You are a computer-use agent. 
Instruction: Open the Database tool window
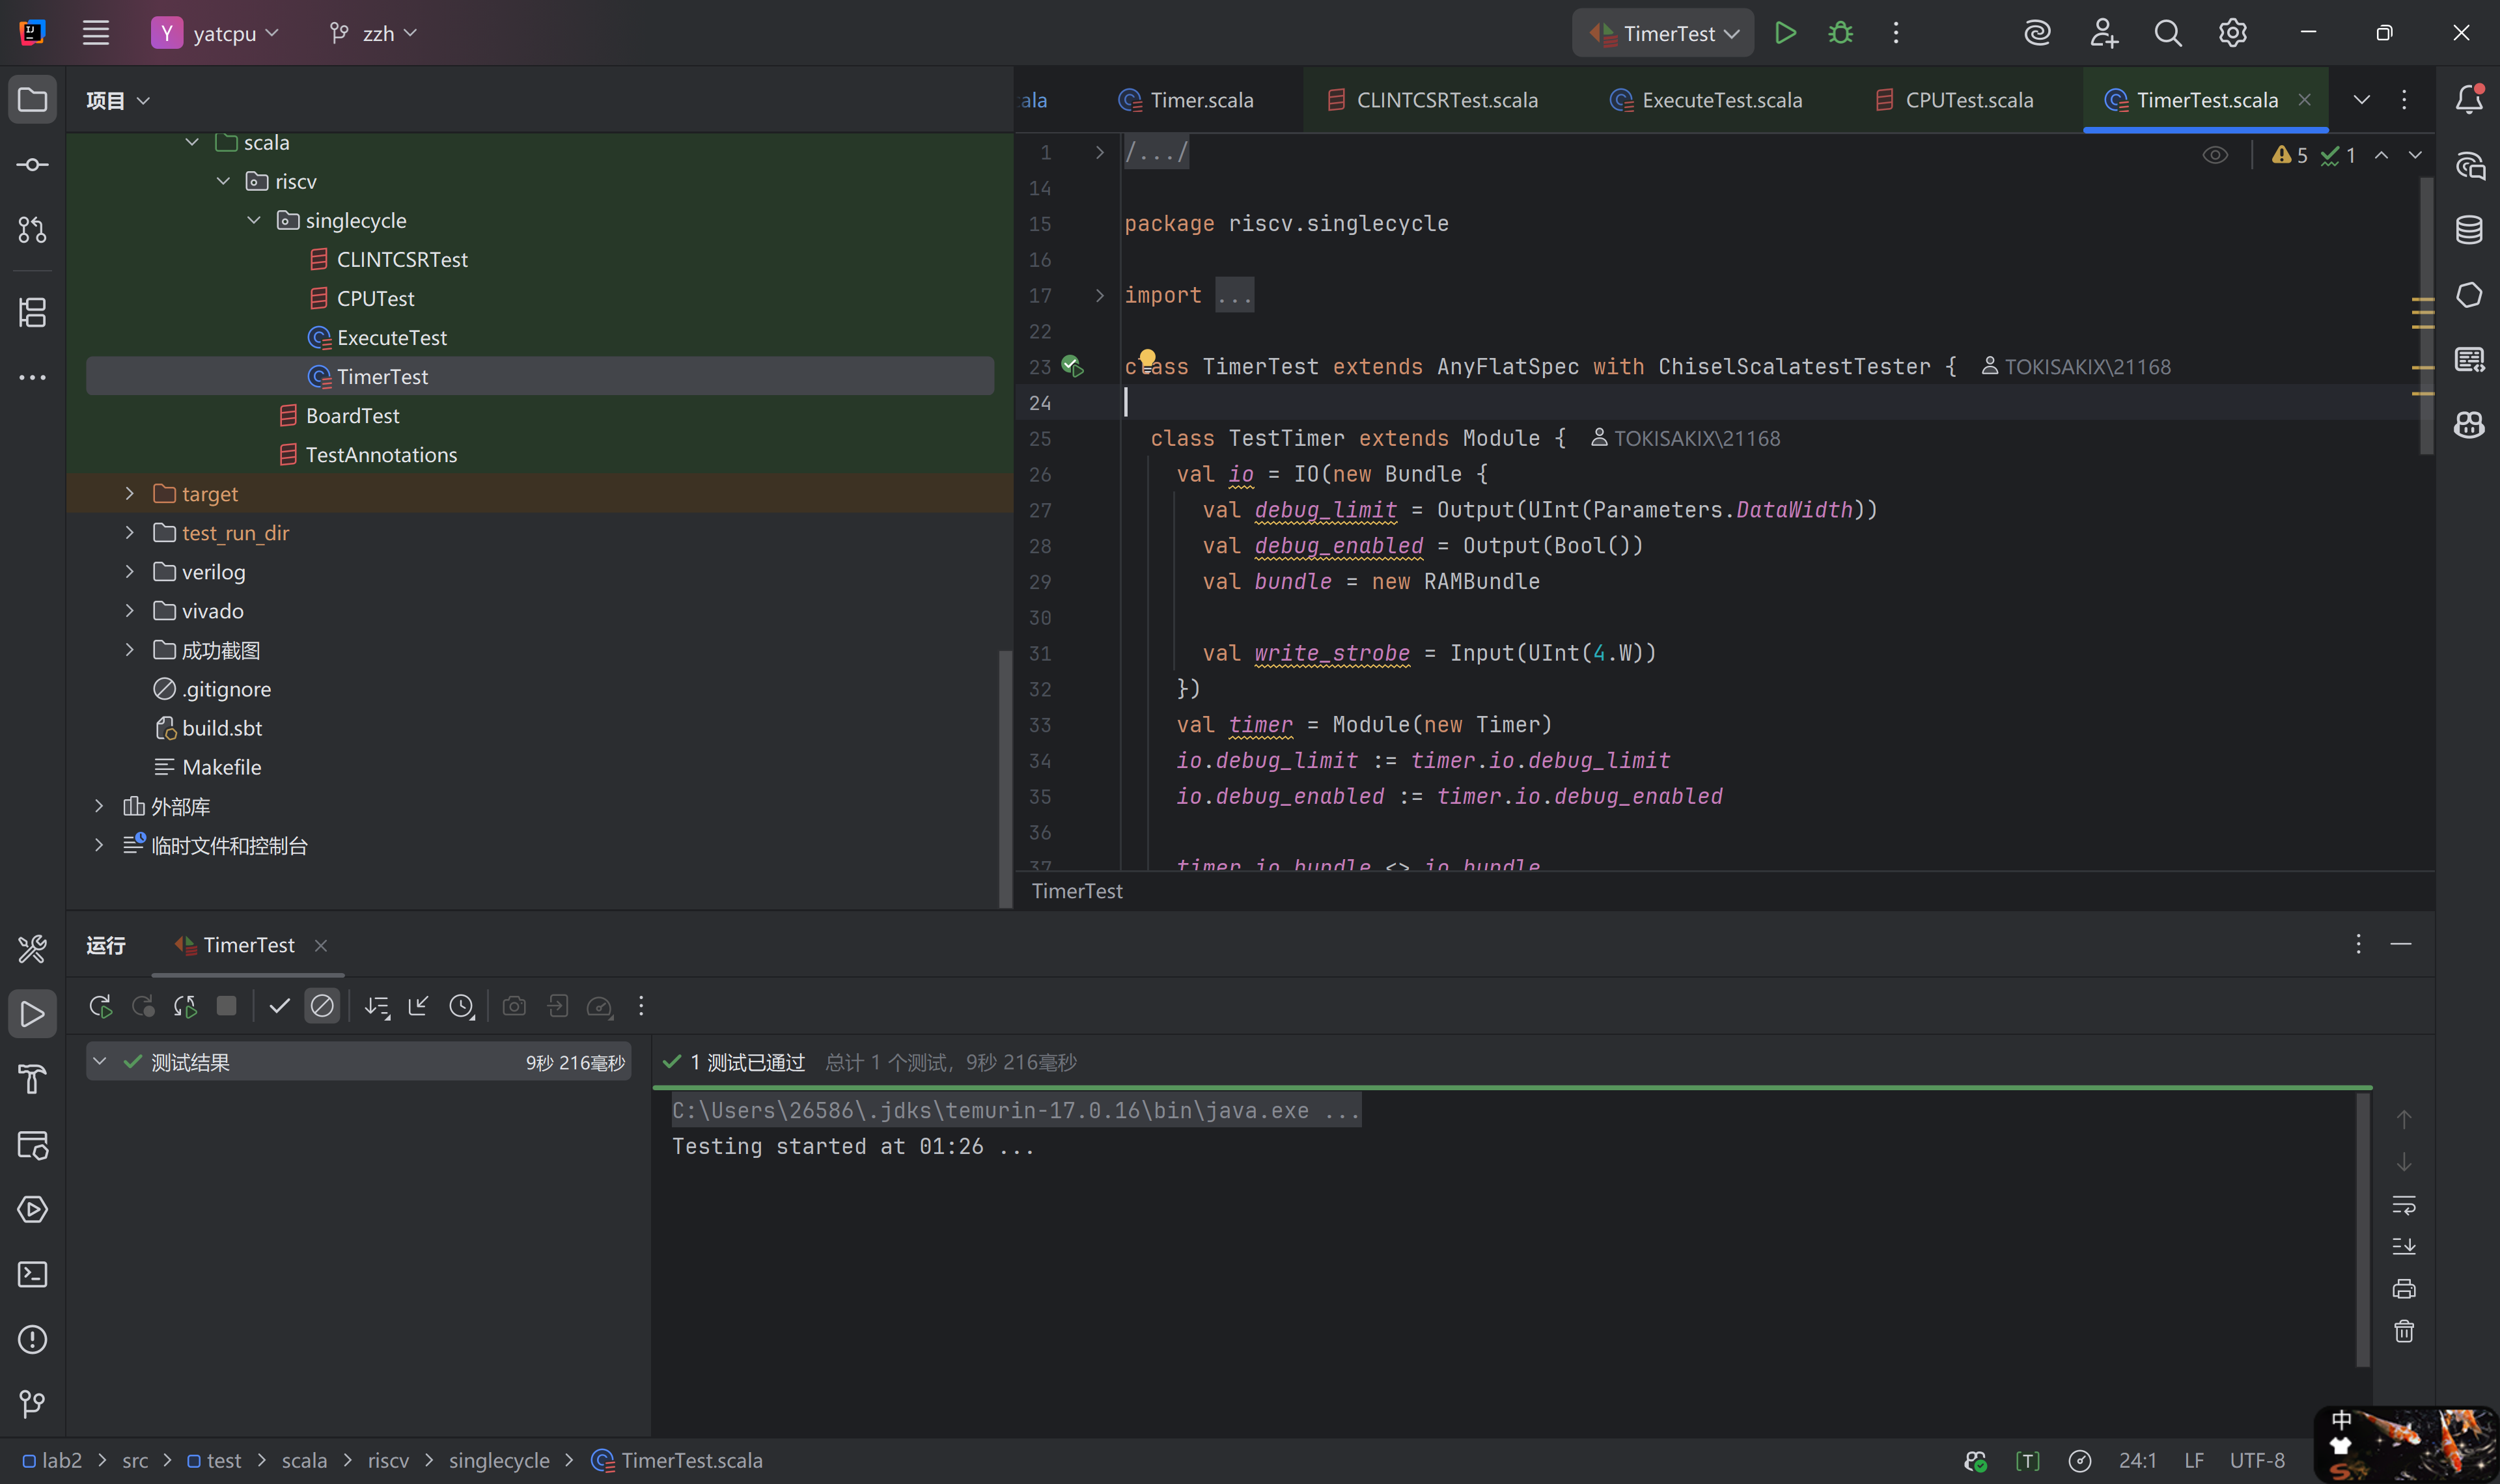[2468, 230]
